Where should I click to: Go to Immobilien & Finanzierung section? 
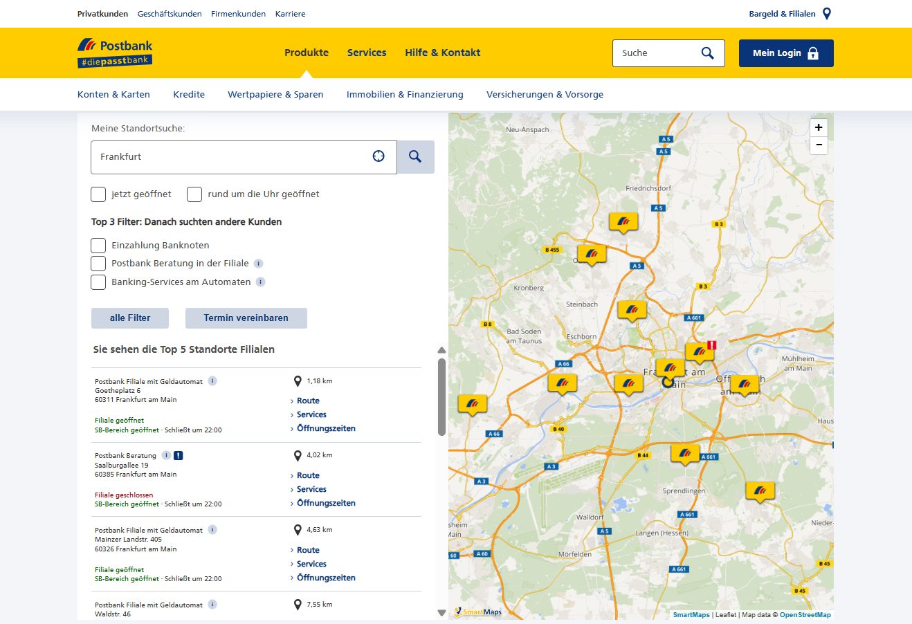pos(405,95)
